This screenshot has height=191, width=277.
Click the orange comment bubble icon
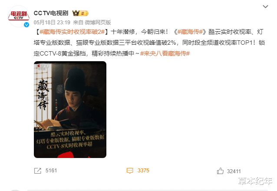(x=130, y=171)
